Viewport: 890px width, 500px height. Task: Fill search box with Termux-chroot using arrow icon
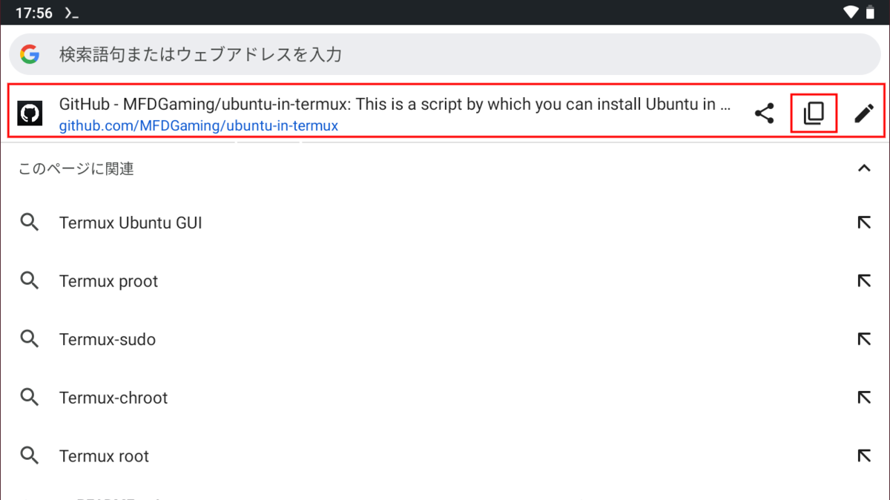[864, 398]
